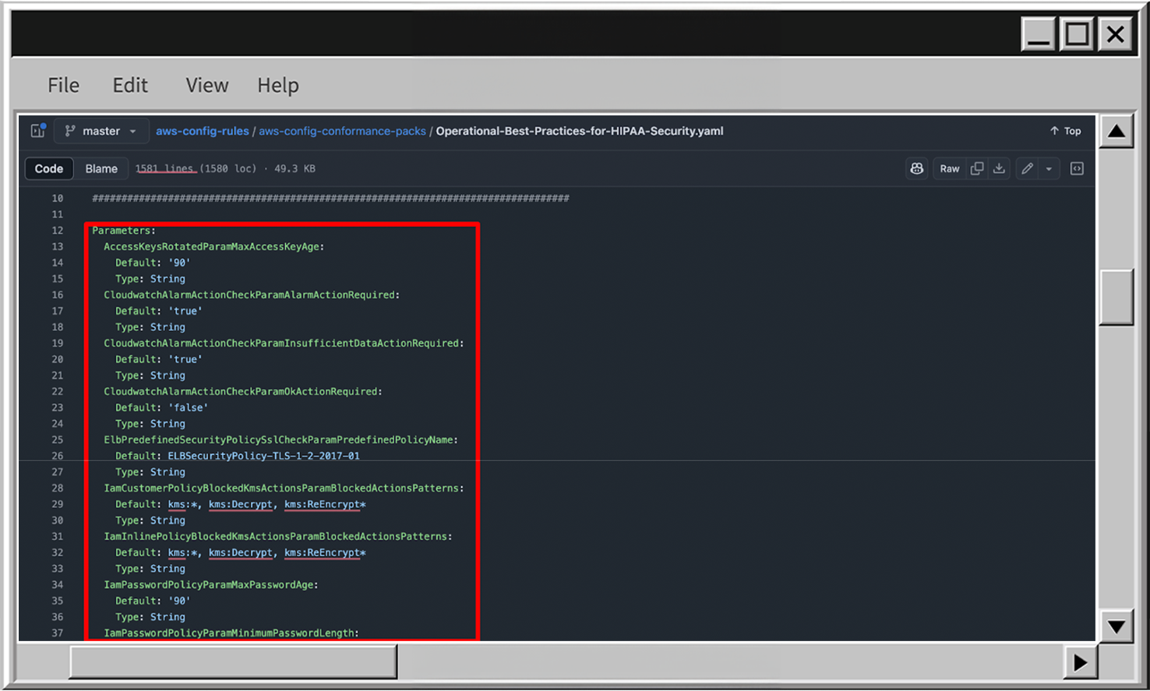
Task: Click the horizontal scrollbar thumb
Action: click(x=234, y=662)
